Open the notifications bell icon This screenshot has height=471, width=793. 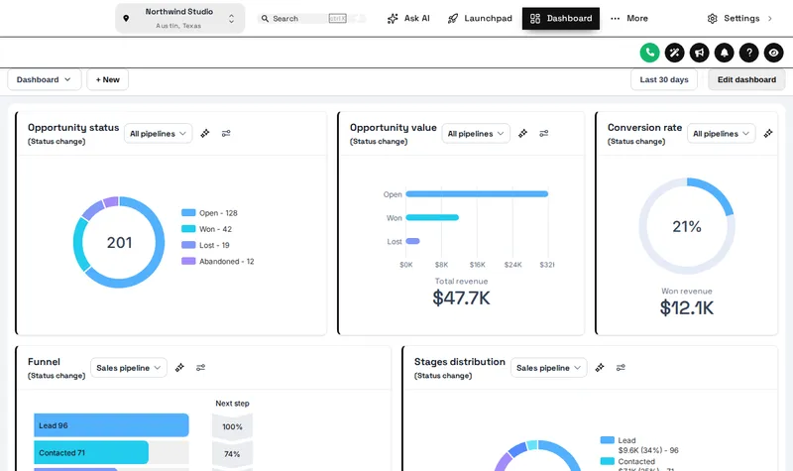click(x=724, y=53)
